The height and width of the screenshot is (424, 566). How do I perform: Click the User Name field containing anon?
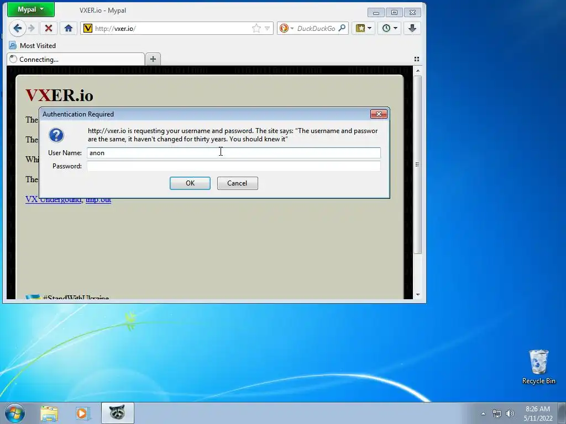[x=234, y=153]
